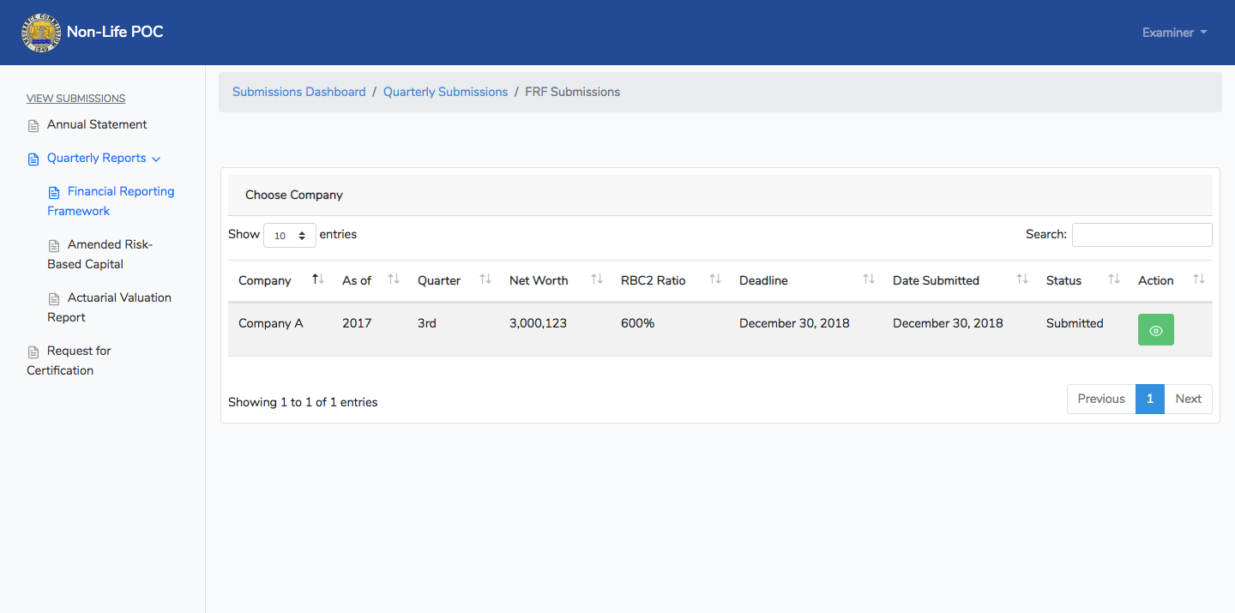Image resolution: width=1235 pixels, height=613 pixels.
Task: Sort table by Action column arrows
Action: tap(1199, 279)
